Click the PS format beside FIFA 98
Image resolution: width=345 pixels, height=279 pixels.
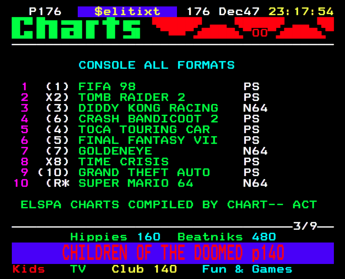click(x=251, y=87)
